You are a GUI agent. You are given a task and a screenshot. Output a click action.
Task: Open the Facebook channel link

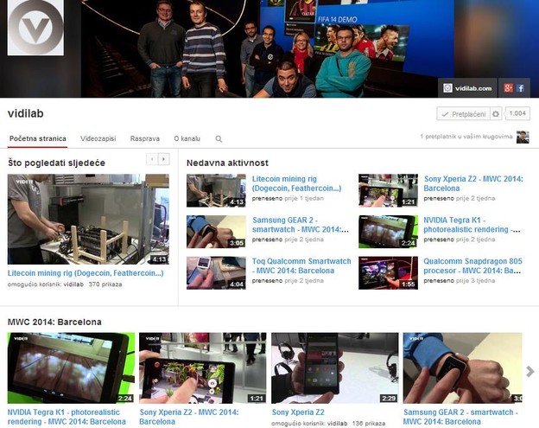(521, 88)
